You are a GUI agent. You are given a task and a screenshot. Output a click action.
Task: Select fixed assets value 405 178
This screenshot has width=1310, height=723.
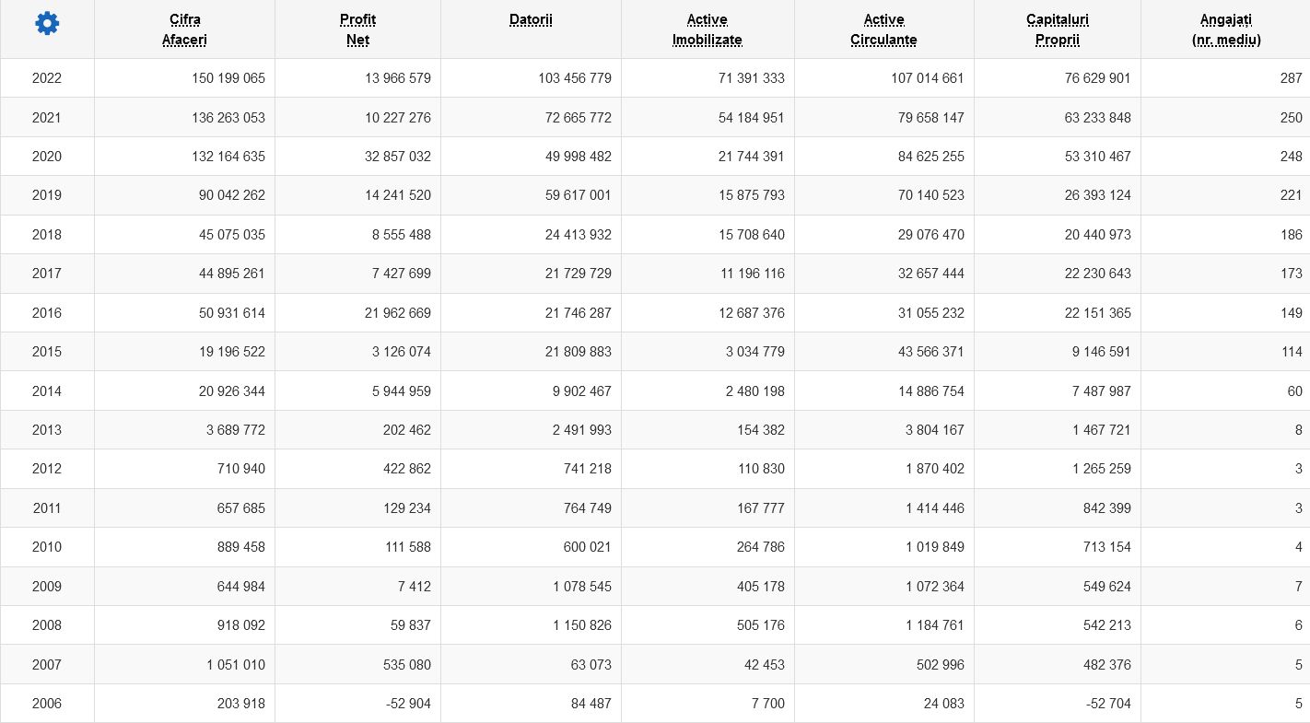point(761,586)
